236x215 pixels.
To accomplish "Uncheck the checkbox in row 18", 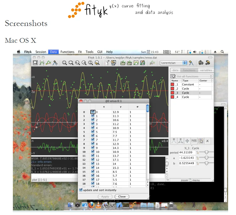I will pyautogui.click(x=93, y=183).
